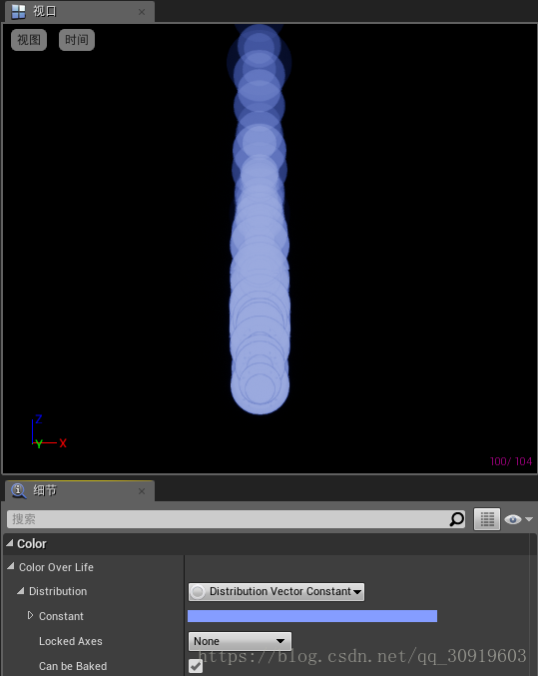The height and width of the screenshot is (676, 538).
Task: Open the 视图 view menu in viewport
Action: click(29, 40)
